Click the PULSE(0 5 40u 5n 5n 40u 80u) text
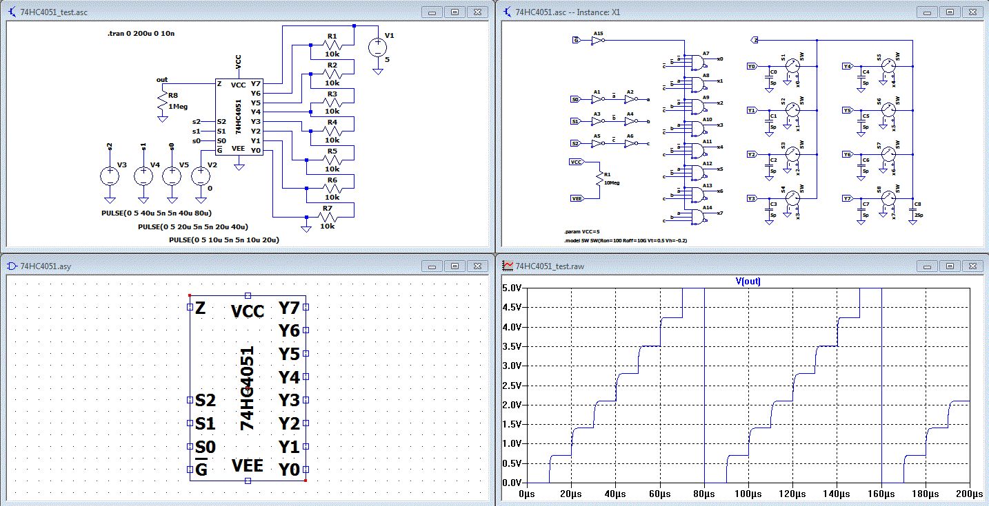Screen dimensions: 989x506 (158, 213)
